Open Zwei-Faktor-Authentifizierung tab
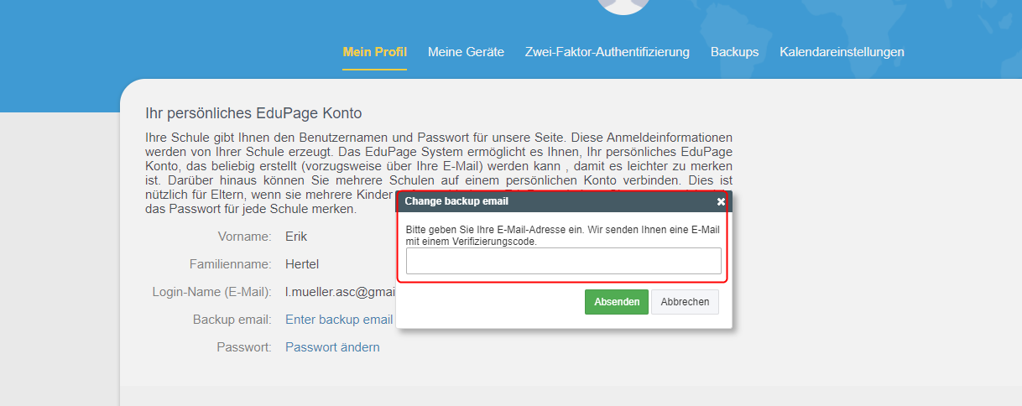1022x406 pixels. click(x=607, y=52)
